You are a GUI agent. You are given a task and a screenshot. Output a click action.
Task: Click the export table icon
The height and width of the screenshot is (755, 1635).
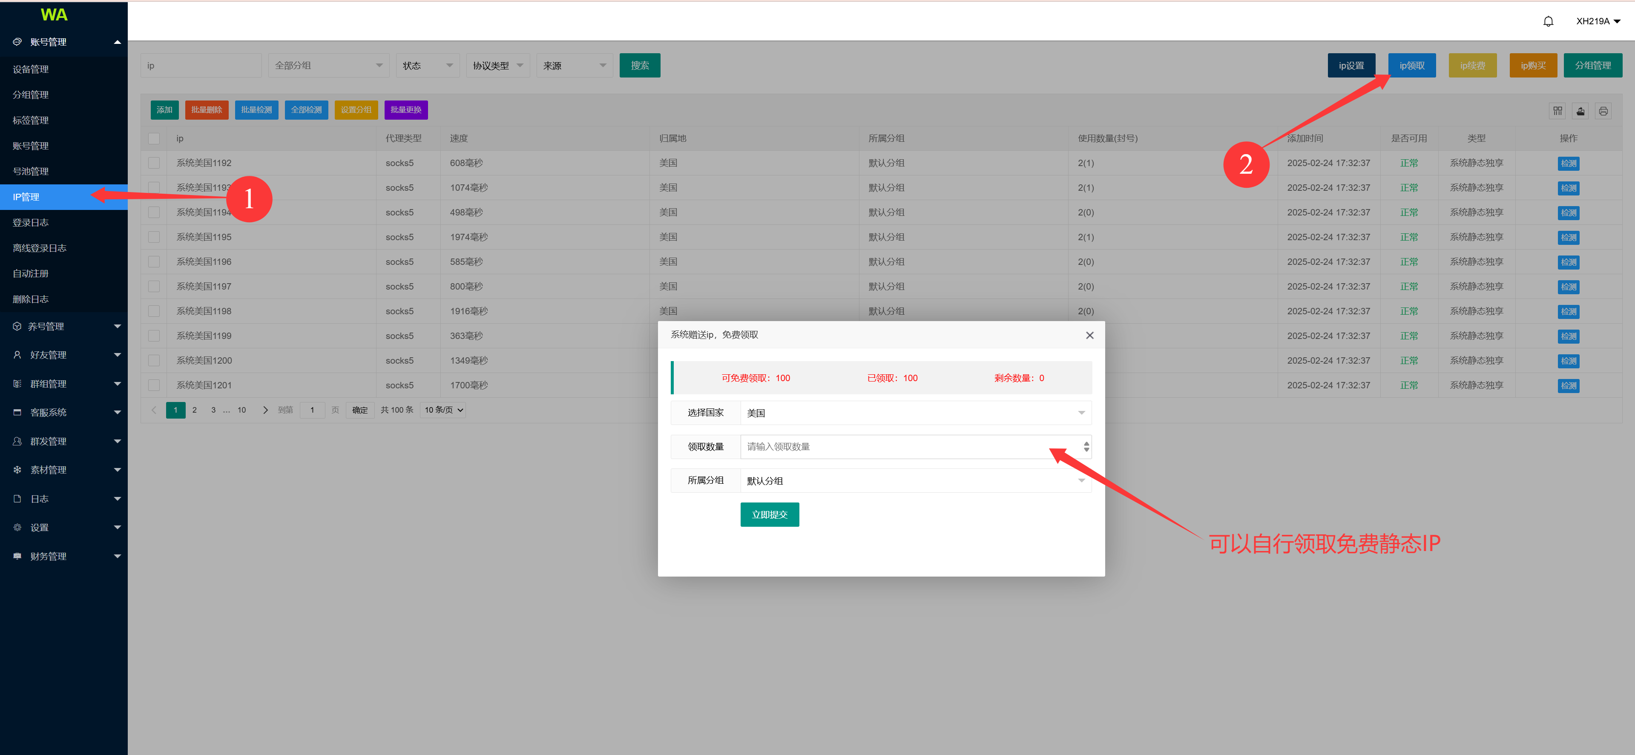click(1580, 111)
